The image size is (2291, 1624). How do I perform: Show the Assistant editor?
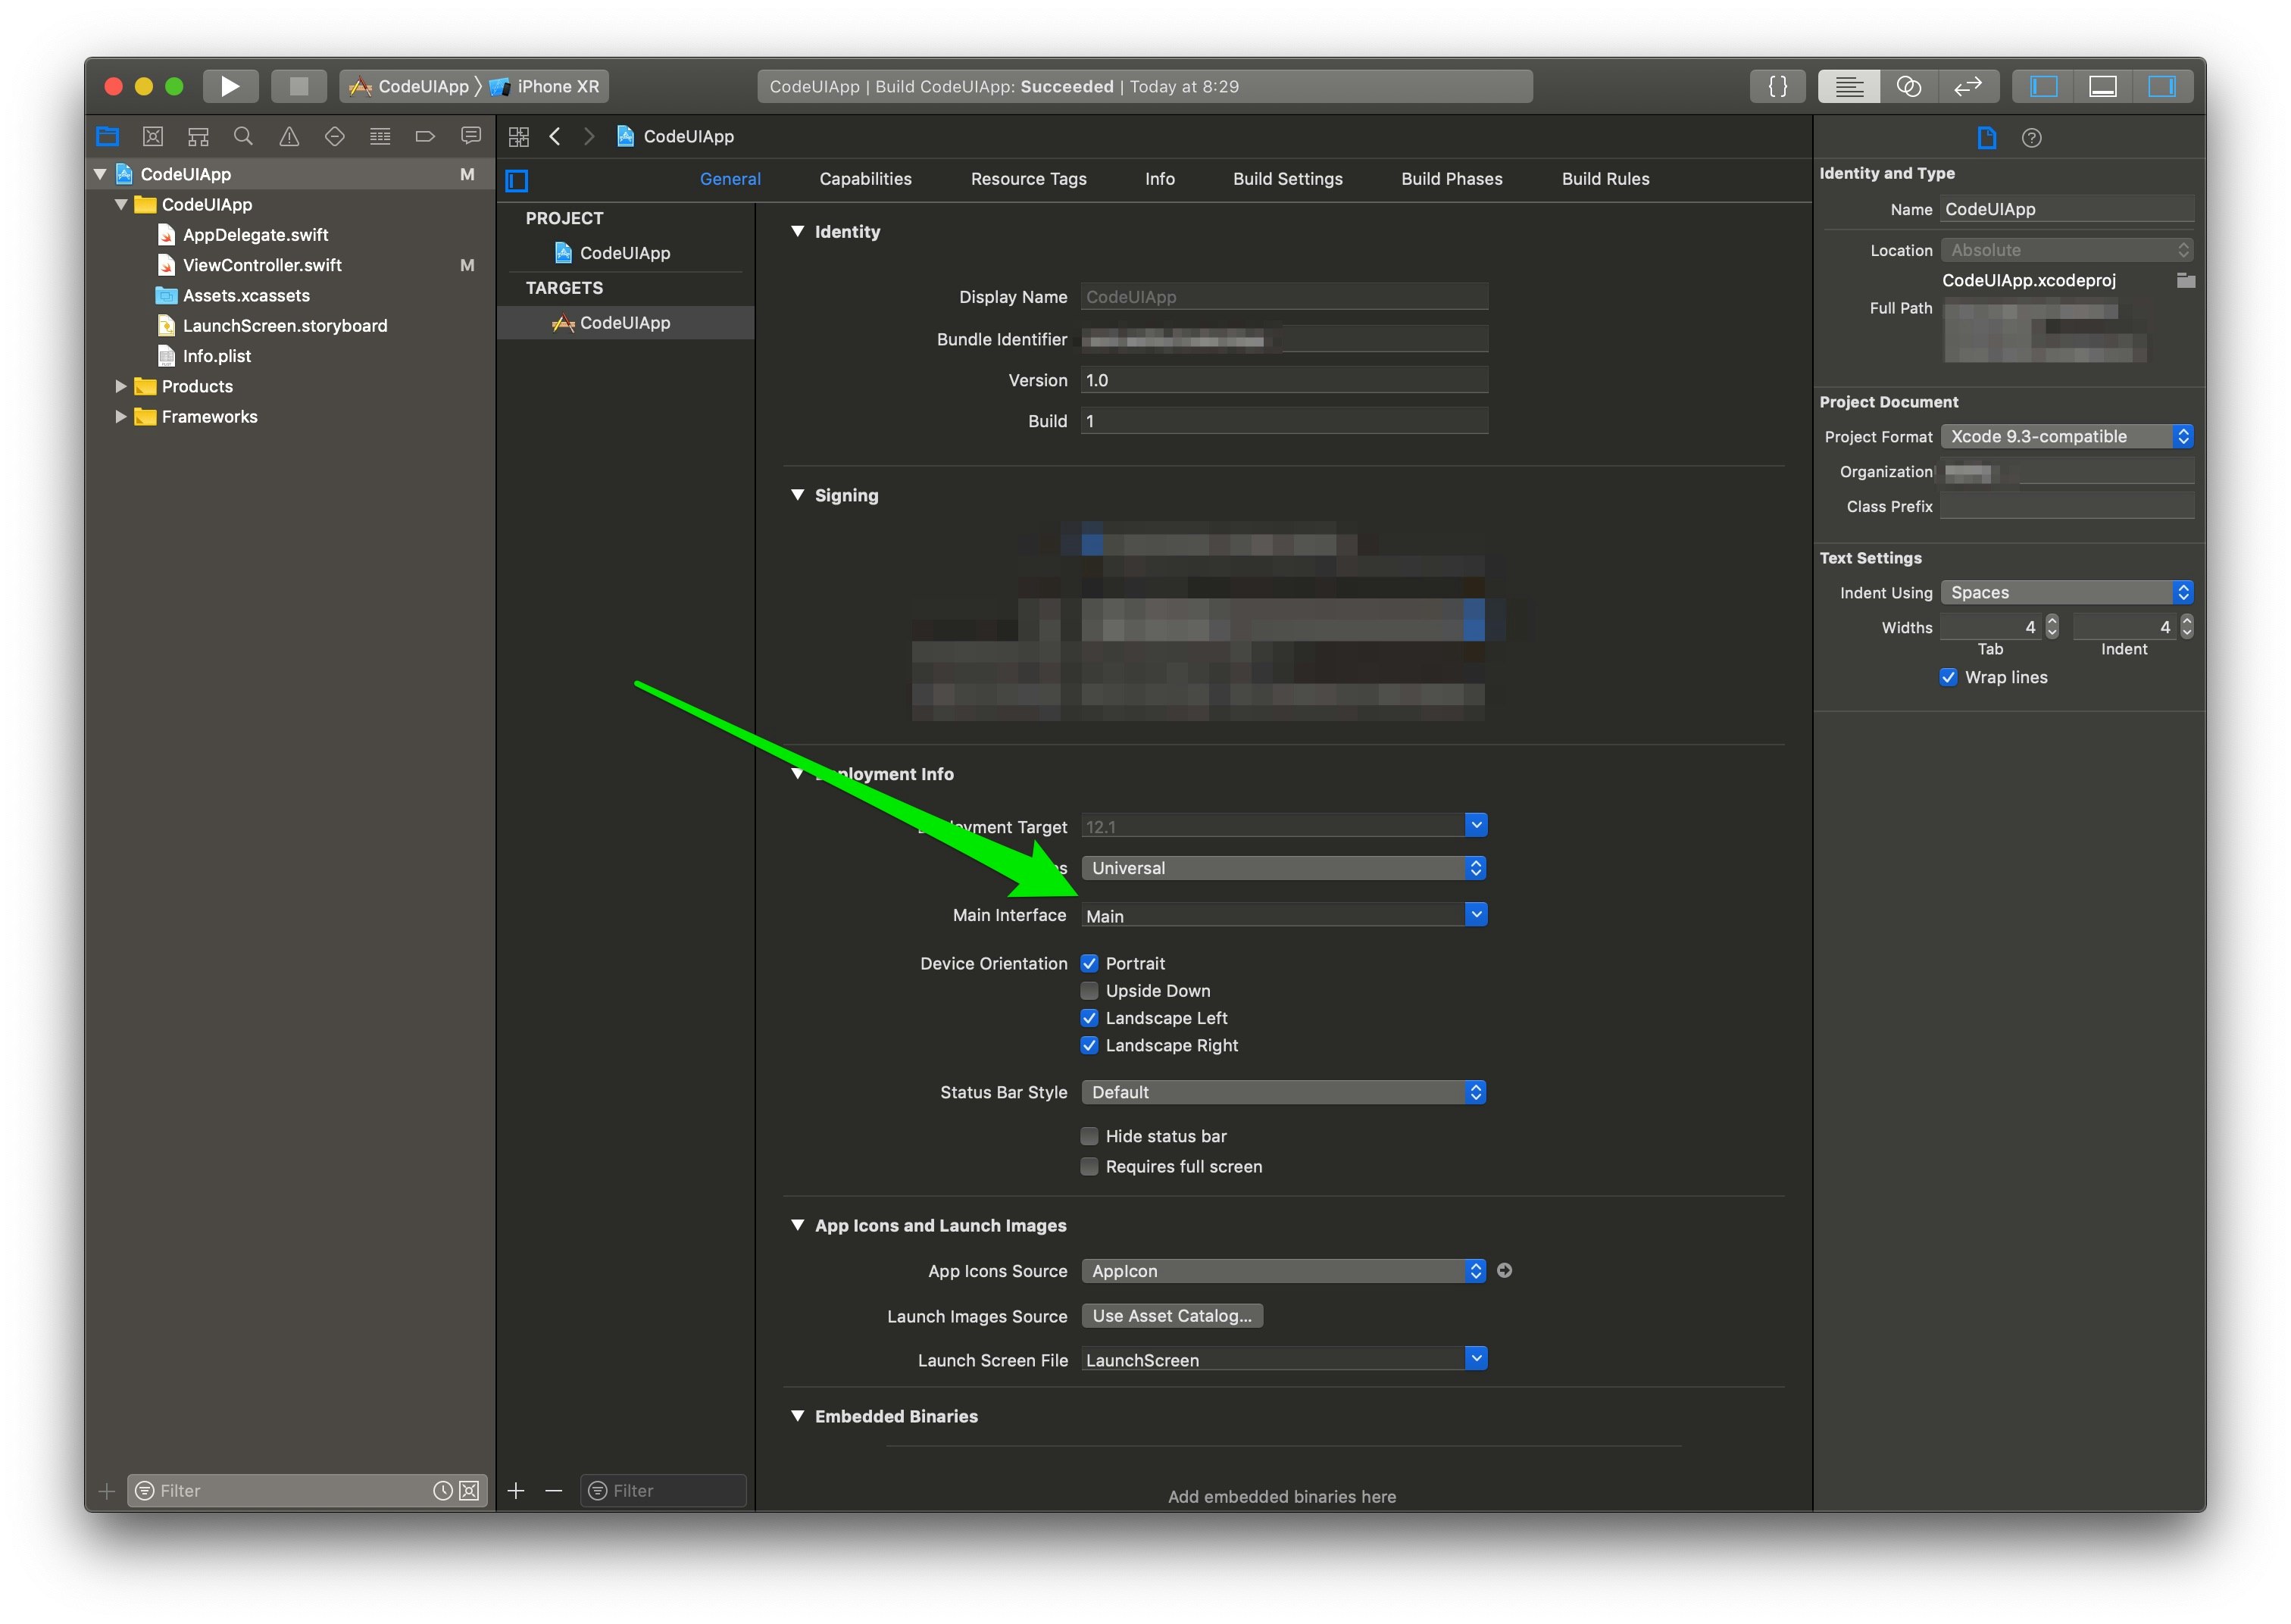[1908, 86]
